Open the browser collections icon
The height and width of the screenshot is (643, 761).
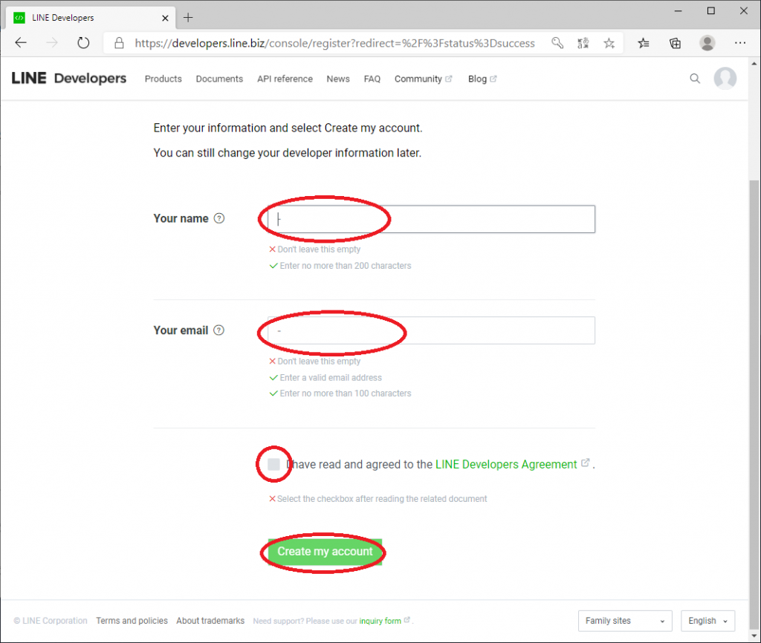click(x=675, y=43)
